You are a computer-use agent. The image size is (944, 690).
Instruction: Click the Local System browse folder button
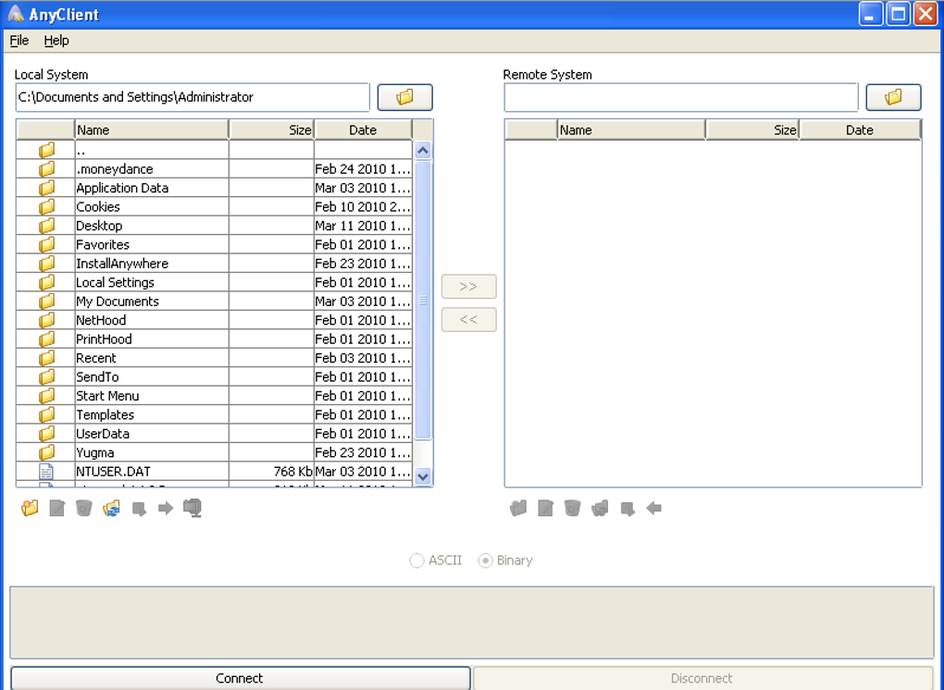[405, 97]
